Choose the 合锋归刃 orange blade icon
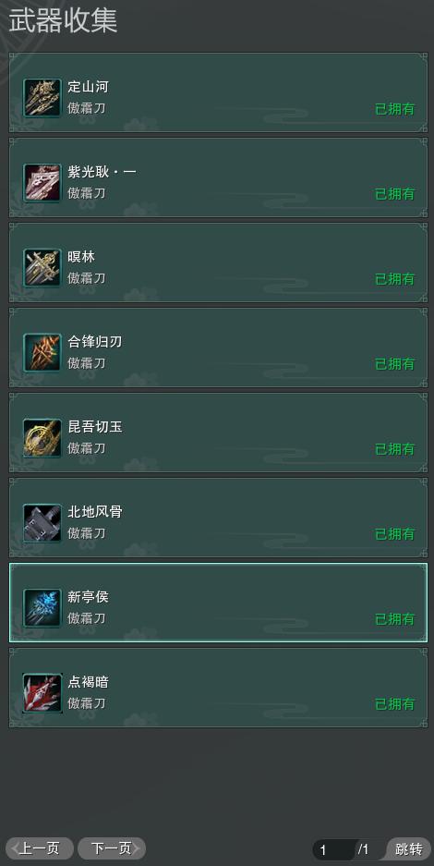The width and height of the screenshot is (434, 866). [42, 353]
